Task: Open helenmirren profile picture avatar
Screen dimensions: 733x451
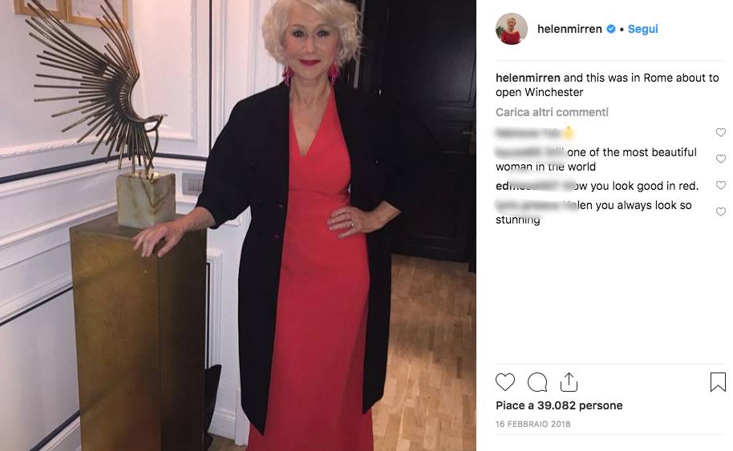Action: click(512, 29)
